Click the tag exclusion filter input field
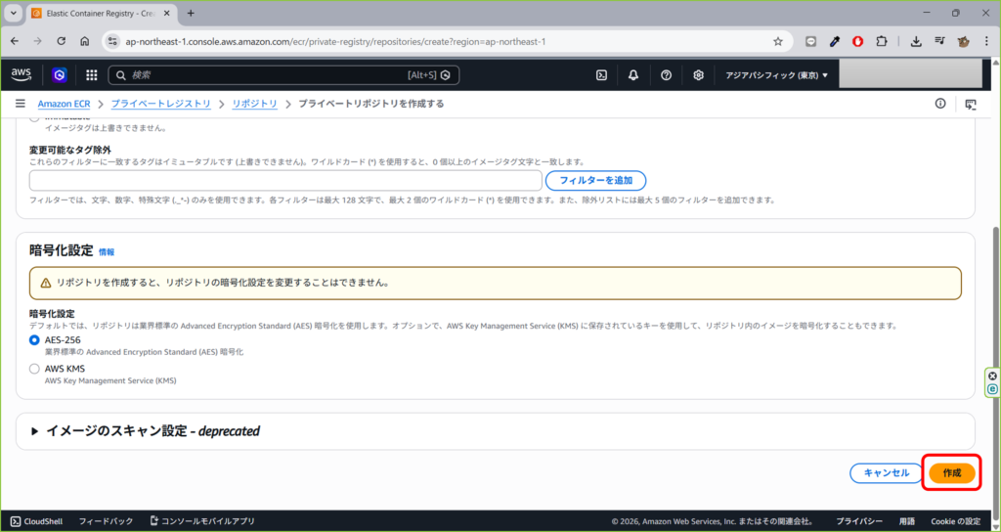Image resolution: width=1001 pixels, height=532 pixels. 285,181
